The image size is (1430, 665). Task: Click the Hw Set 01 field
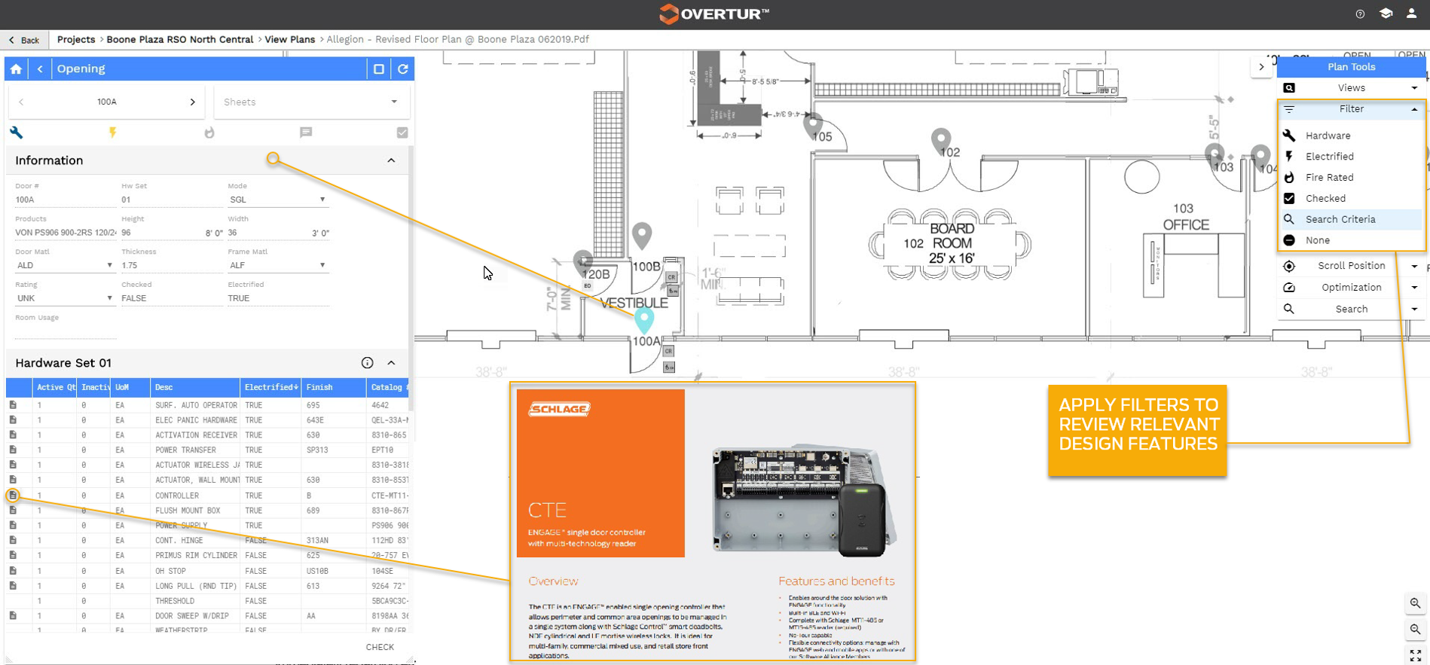click(172, 200)
